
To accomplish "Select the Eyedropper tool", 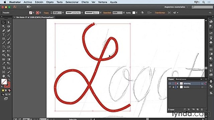I will pyautogui.click(x=4, y=63).
